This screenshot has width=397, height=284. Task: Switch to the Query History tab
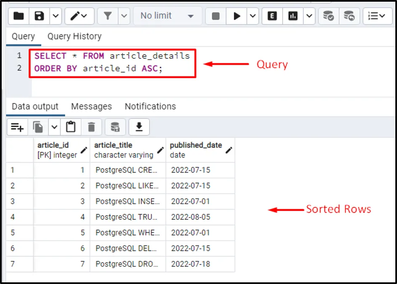coord(74,37)
